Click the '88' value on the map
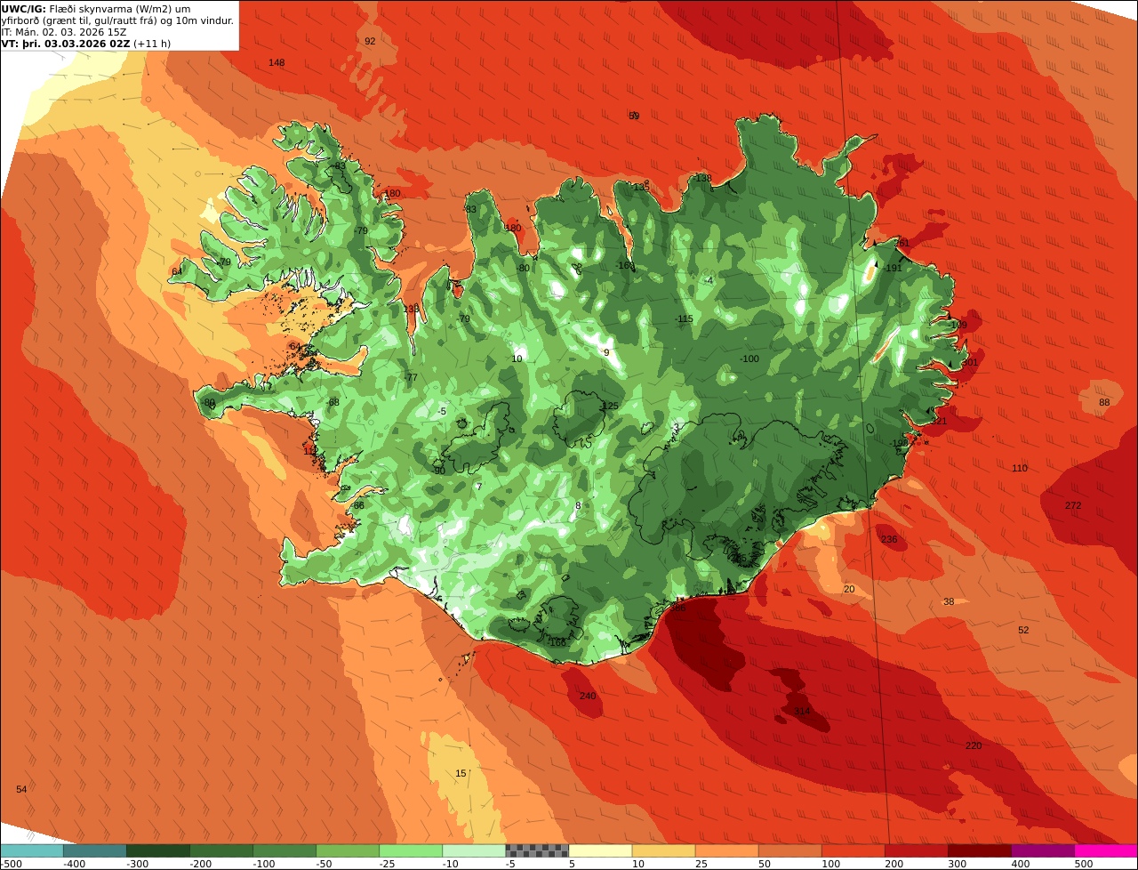1138x870 pixels. pyautogui.click(x=1104, y=402)
